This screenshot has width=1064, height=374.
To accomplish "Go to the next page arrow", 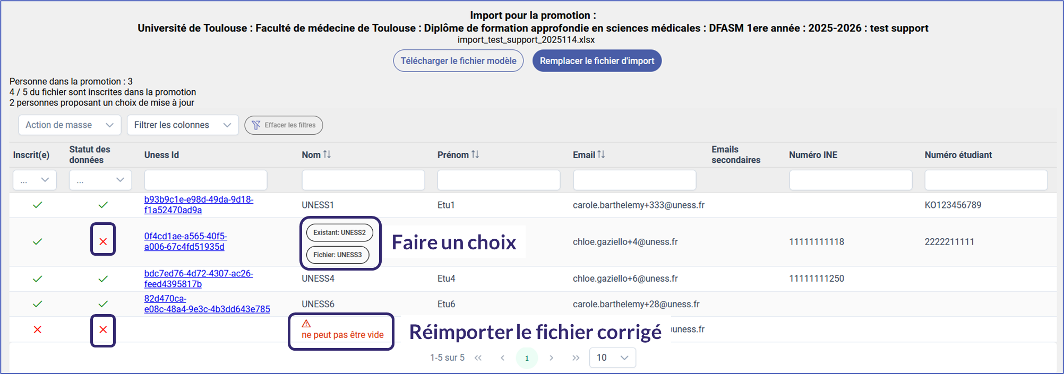I will coord(552,358).
